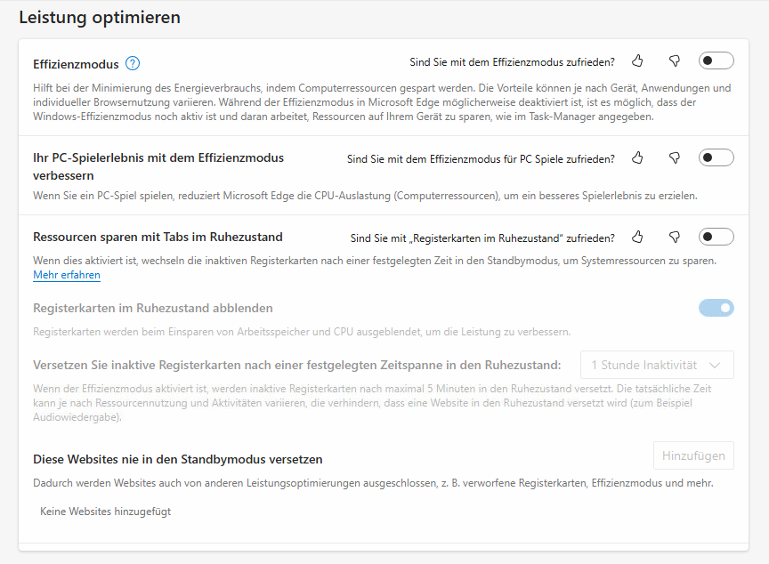Click Diese Websites nie in den Standbymodus heading

click(177, 460)
